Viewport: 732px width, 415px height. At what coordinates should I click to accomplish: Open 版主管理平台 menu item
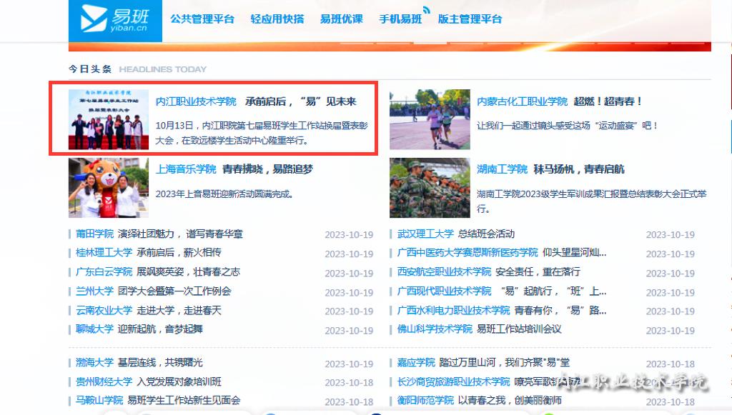(470, 19)
